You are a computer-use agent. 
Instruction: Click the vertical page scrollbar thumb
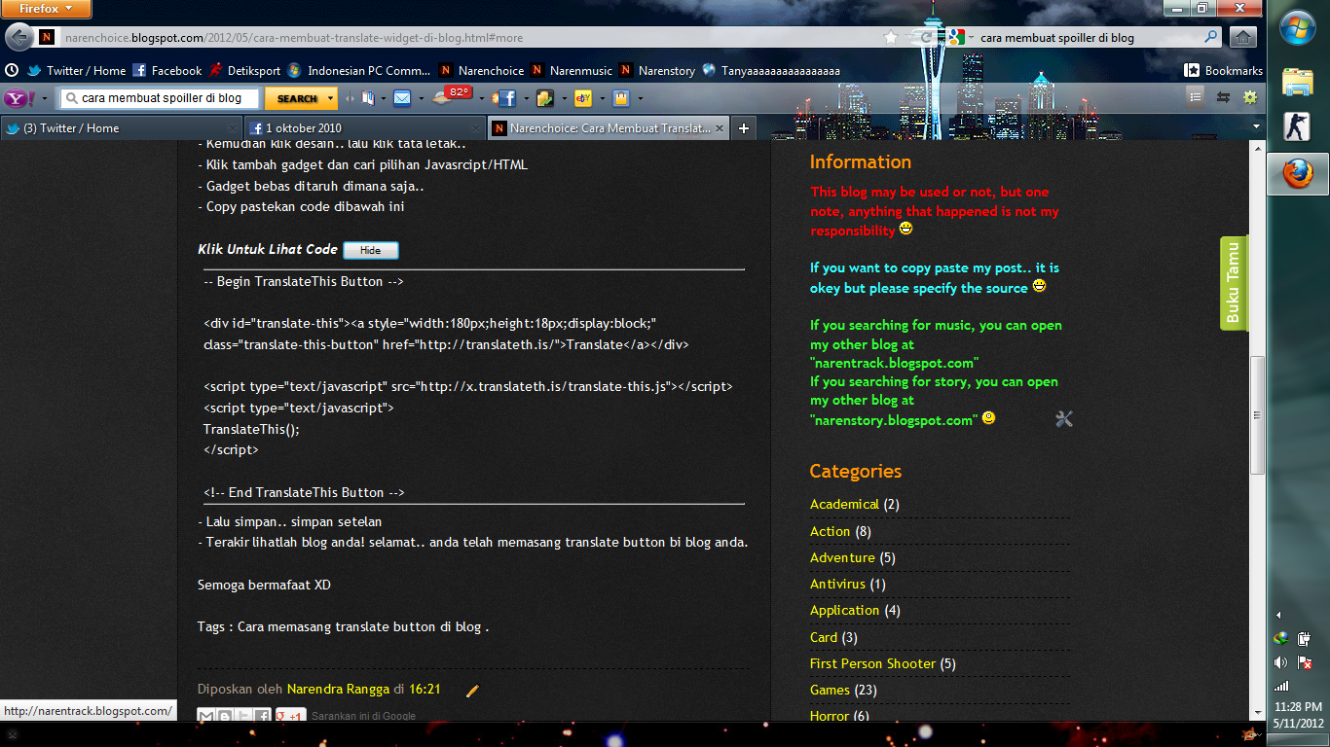pos(1256,413)
